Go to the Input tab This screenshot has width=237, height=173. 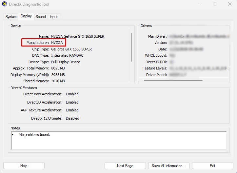[x=53, y=17]
